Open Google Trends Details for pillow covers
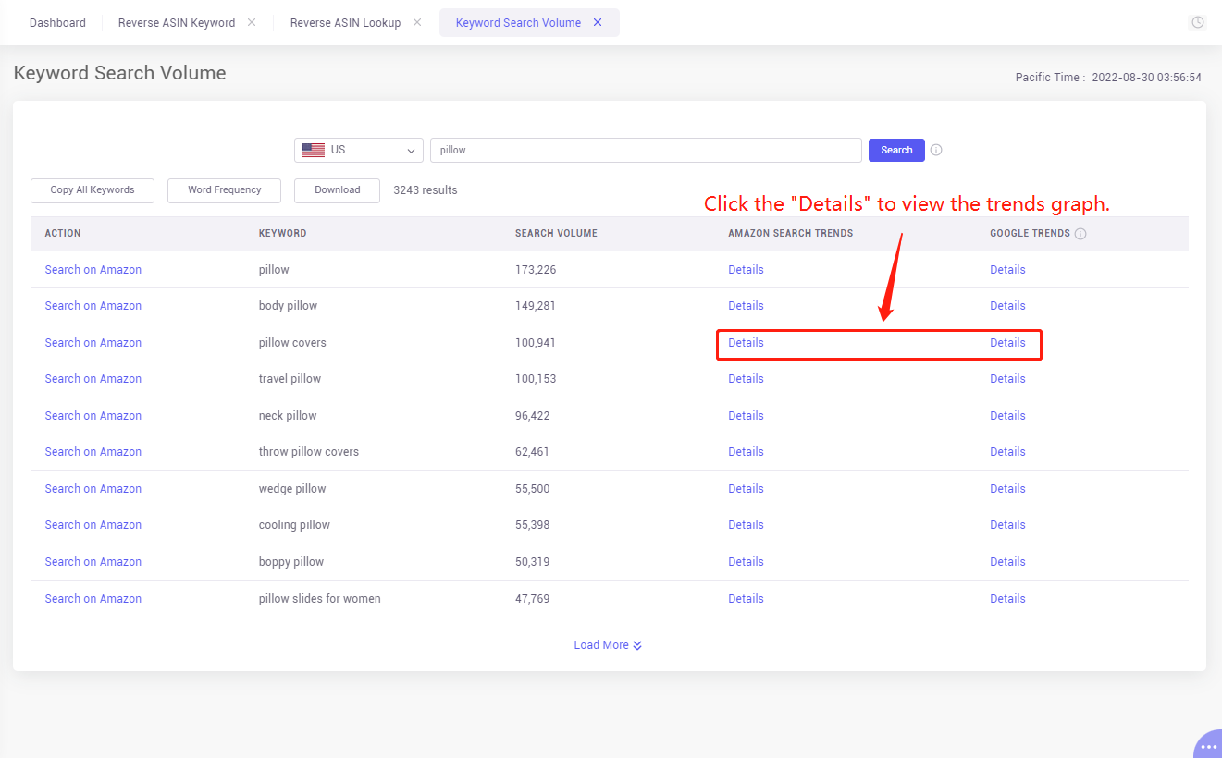The width and height of the screenshot is (1222, 758). point(1007,343)
